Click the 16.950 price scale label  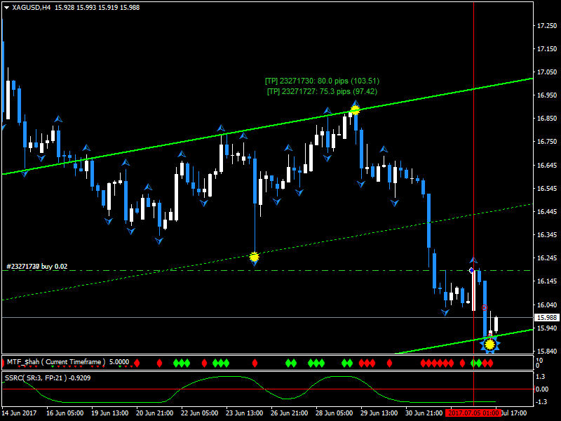(547, 95)
